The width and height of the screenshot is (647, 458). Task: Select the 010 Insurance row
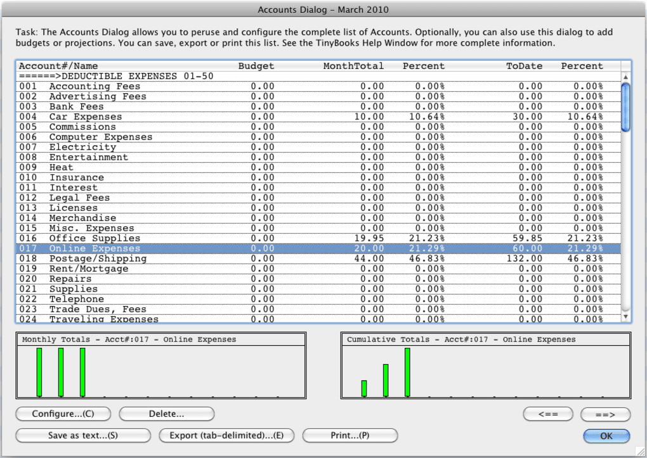[318, 177]
